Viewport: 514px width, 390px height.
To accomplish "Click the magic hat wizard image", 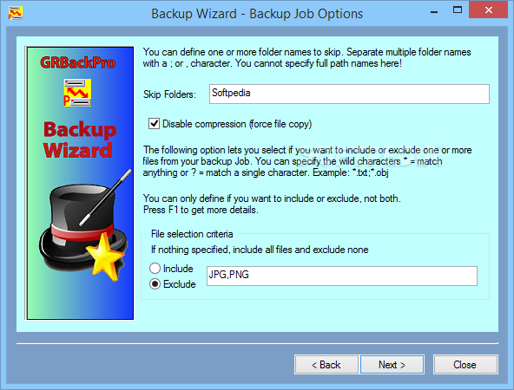I will 85,225.
